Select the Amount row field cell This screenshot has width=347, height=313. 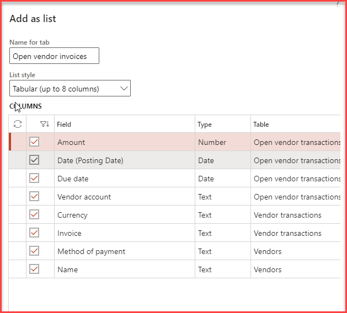point(71,142)
